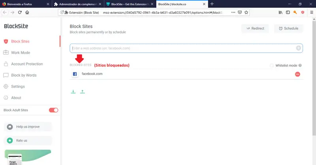Click the export list upload icon

83,92
